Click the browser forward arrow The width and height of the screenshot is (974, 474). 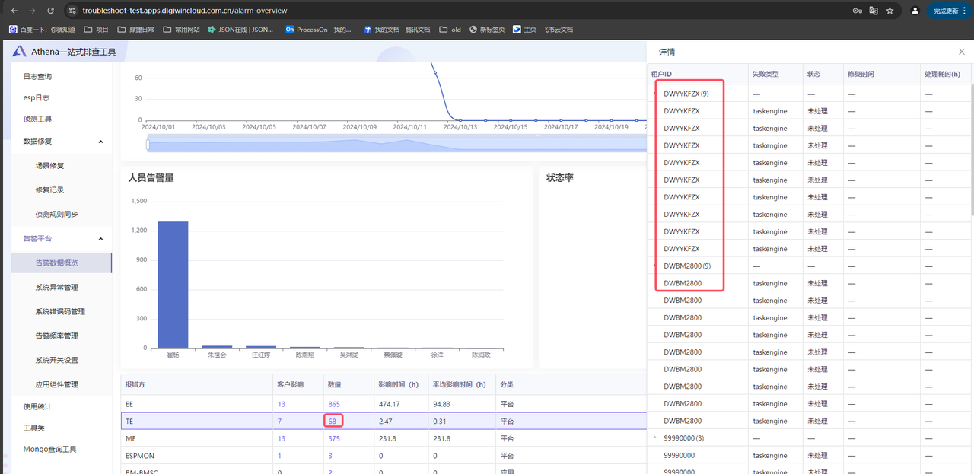pyautogui.click(x=32, y=11)
